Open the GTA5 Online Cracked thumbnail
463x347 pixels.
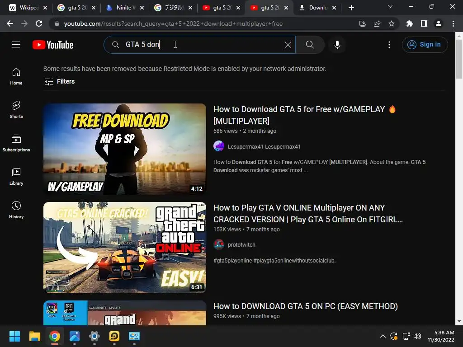(x=125, y=248)
